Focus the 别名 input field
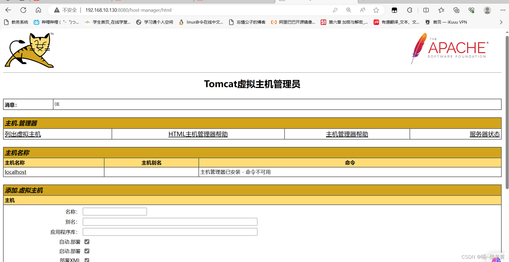Viewport: 509px width, 262px height. point(170,222)
